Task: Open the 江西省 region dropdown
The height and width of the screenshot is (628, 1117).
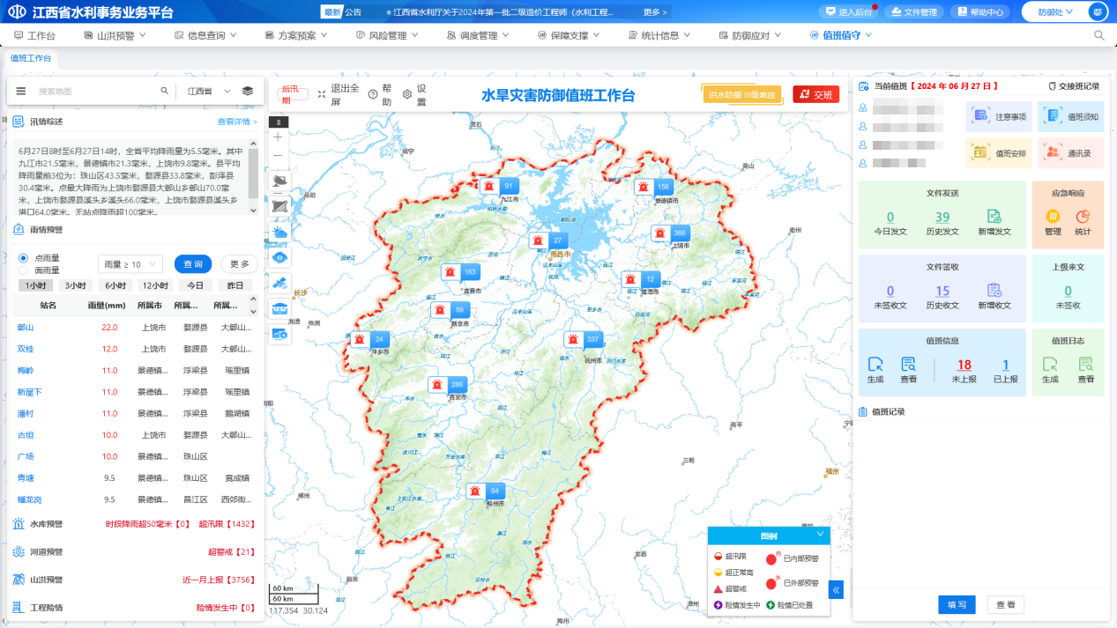Action: [x=209, y=91]
